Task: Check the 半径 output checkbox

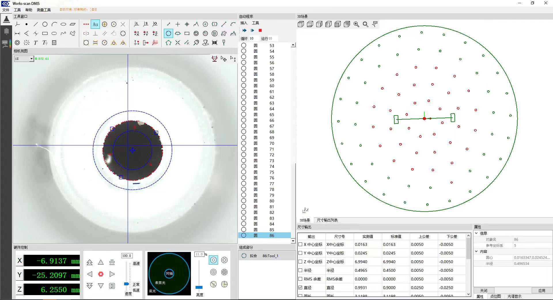Action: point(300,270)
